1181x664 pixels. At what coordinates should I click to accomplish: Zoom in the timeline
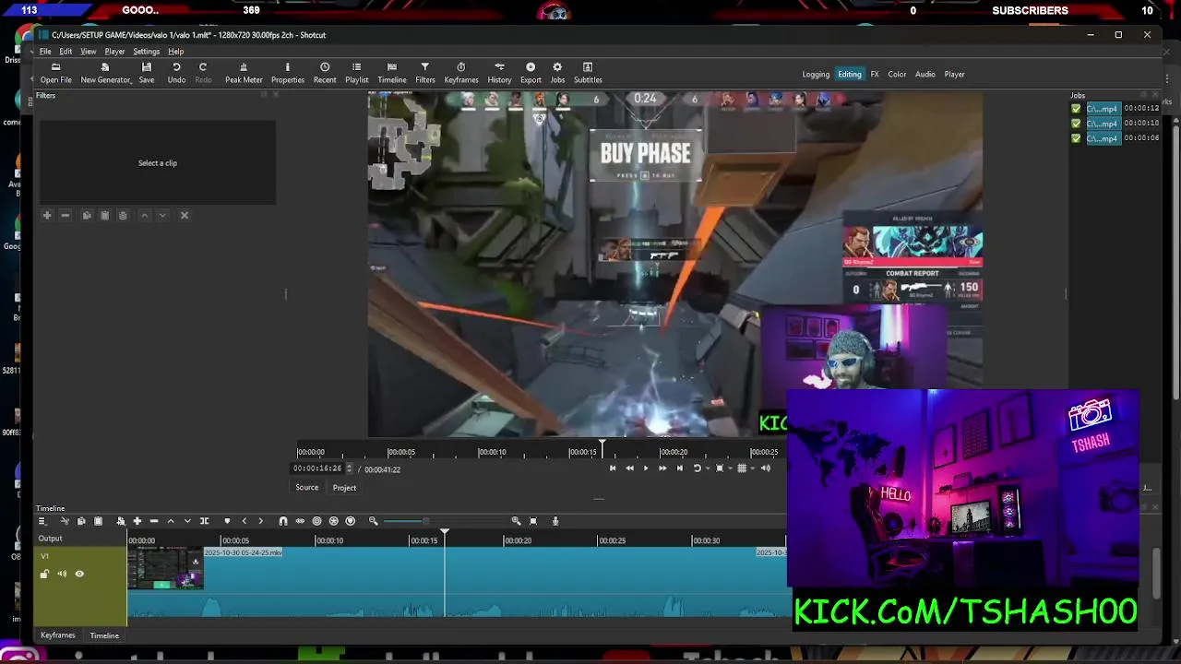tap(517, 521)
